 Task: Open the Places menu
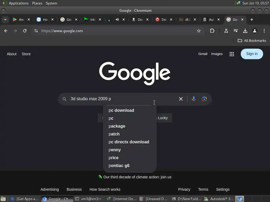pyautogui.click(x=37, y=3)
